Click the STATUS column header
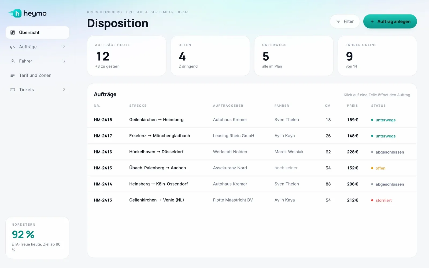 coord(378,106)
